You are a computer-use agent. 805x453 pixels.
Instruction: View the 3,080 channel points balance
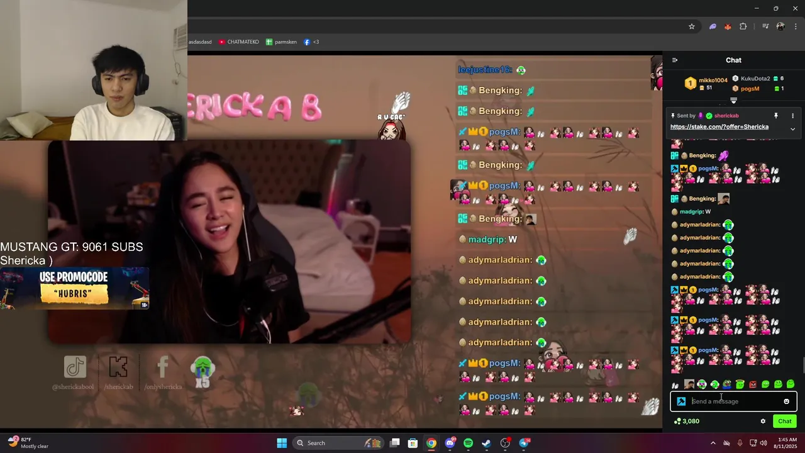tap(687, 422)
